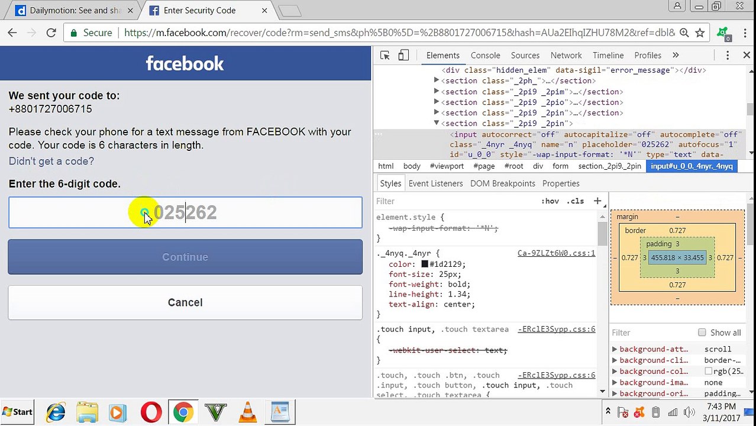Open the document editor icon in the taskbar
Viewport: 756px width, 426px height.
(x=280, y=412)
